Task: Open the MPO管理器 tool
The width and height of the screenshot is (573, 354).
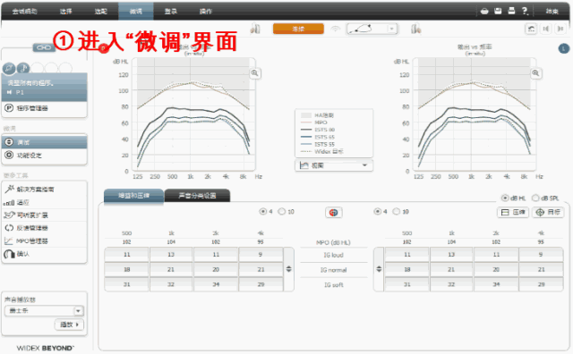Action: pos(44,240)
